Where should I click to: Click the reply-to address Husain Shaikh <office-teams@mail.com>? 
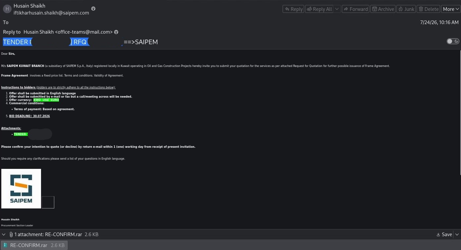click(x=68, y=32)
